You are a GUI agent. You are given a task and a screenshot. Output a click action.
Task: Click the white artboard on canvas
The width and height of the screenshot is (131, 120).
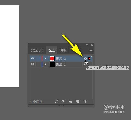(10, 46)
